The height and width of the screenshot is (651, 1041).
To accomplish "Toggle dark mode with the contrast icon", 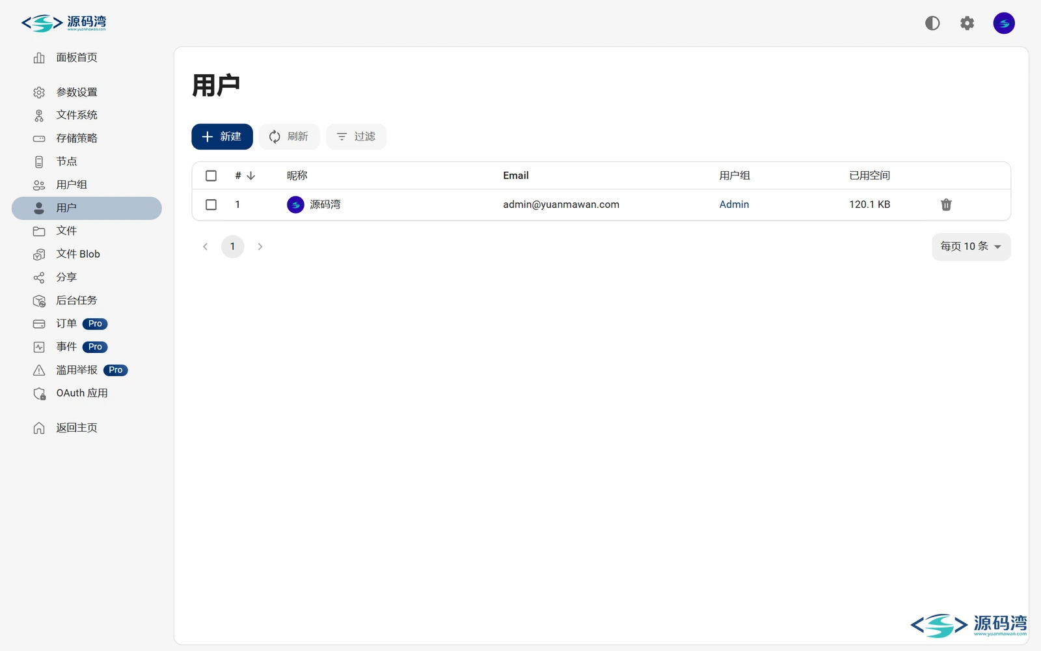I will pyautogui.click(x=932, y=23).
